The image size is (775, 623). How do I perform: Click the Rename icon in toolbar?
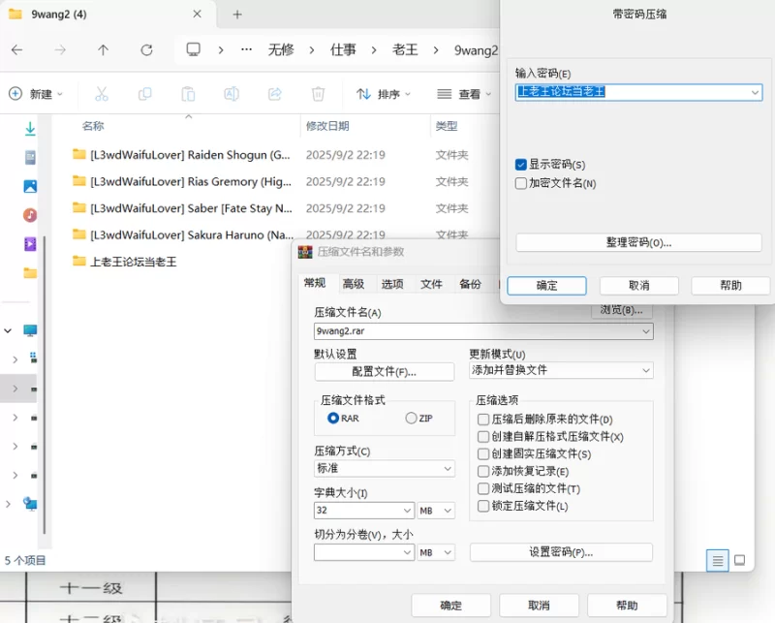[232, 94]
